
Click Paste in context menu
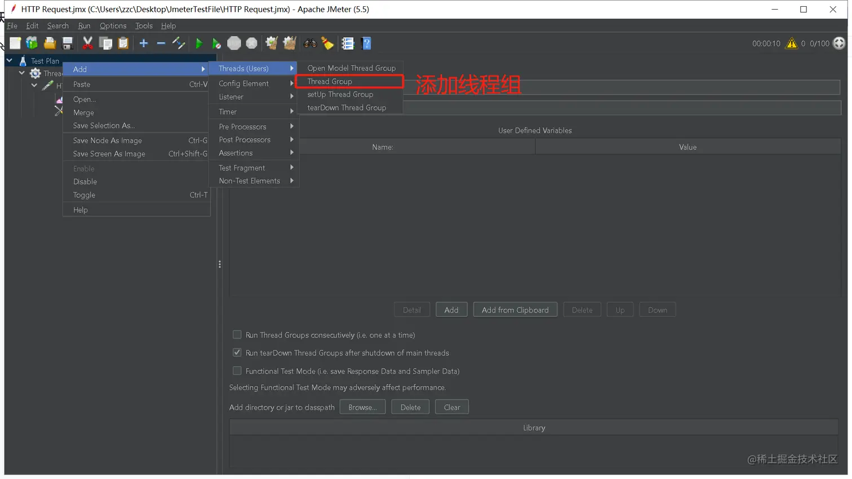[x=136, y=84]
